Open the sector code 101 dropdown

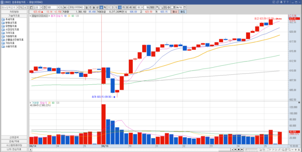[x=59, y=7]
